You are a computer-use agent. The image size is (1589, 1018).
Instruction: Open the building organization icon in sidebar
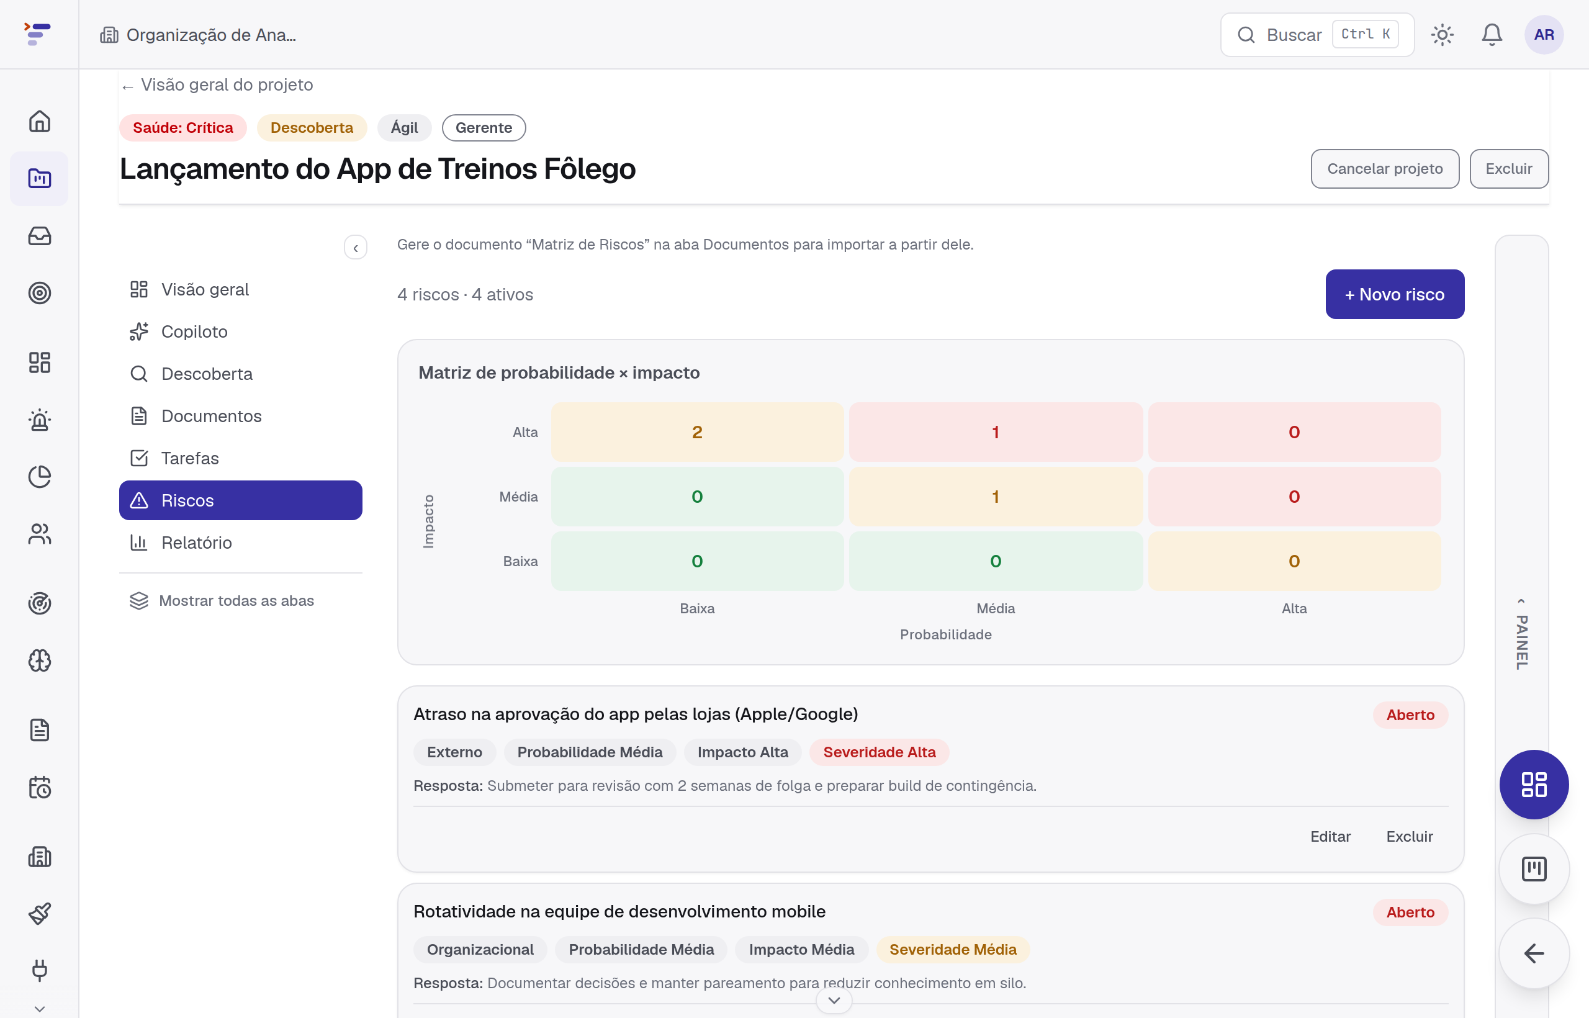point(40,857)
